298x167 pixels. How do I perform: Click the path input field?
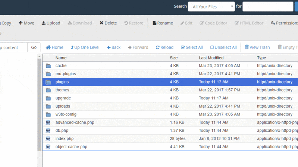pos(13,47)
